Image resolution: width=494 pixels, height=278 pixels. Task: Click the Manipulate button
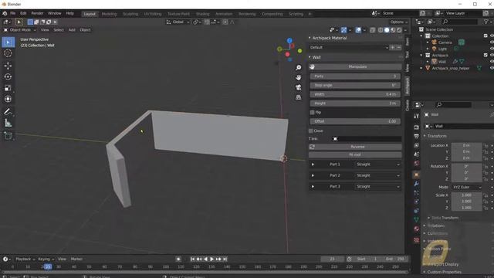[355, 67]
